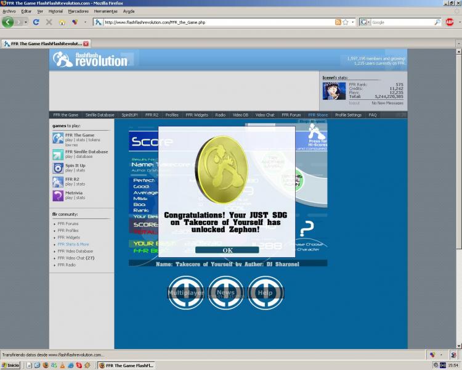Close the FFR The Game browser tab

pos(86,44)
